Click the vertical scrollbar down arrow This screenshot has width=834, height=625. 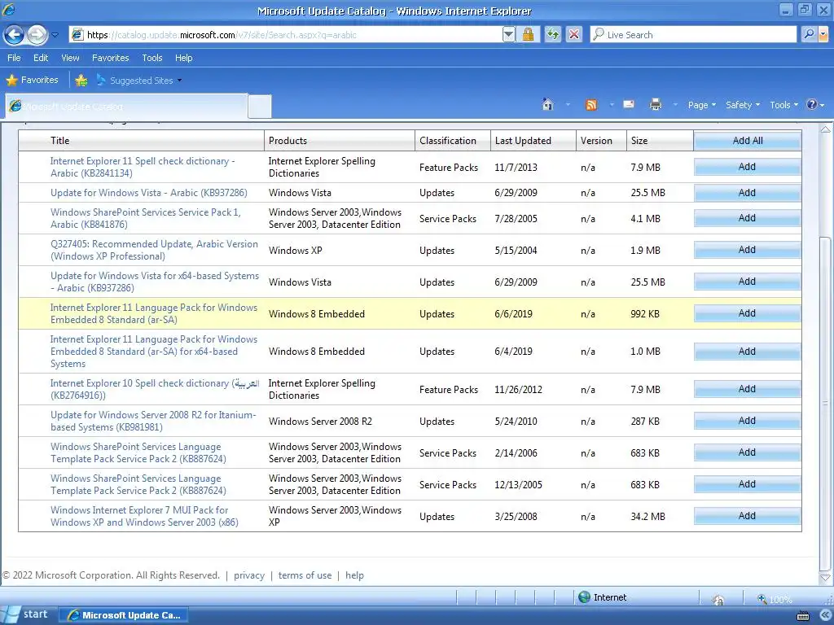[826, 577]
